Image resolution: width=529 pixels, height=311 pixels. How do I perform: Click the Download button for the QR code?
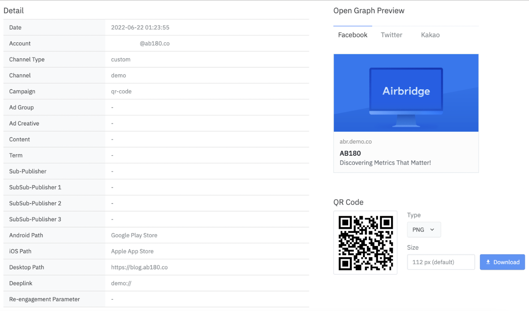tap(502, 262)
